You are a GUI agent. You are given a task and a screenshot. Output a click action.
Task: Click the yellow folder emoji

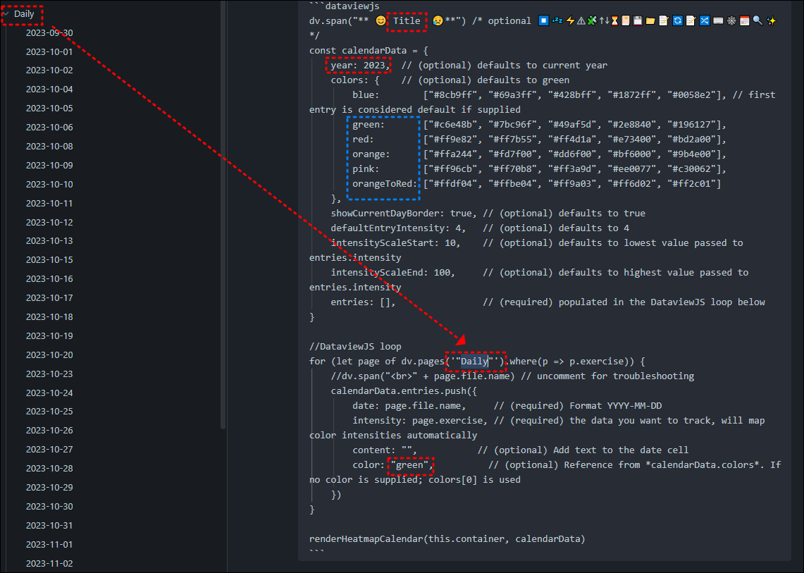pos(650,21)
